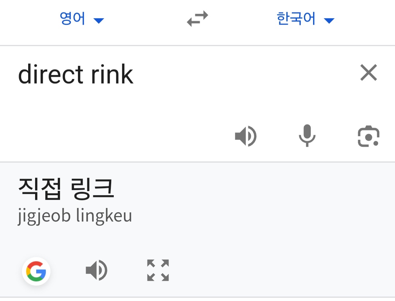The height and width of the screenshot is (301, 395).
Task: Clear the input text with the X
Action: tap(369, 73)
